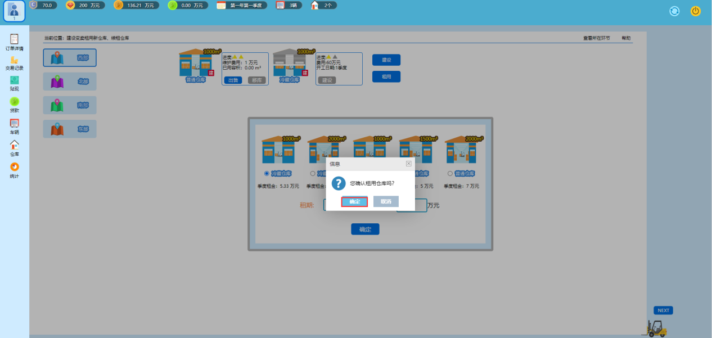Switch to the 东部 region tab
This screenshot has height=338, width=712.
[x=70, y=129]
